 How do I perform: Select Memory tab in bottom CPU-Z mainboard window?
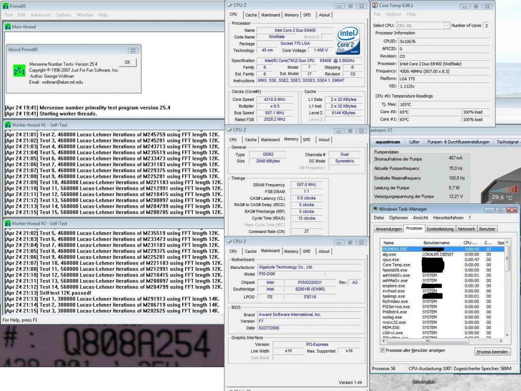[291, 252]
